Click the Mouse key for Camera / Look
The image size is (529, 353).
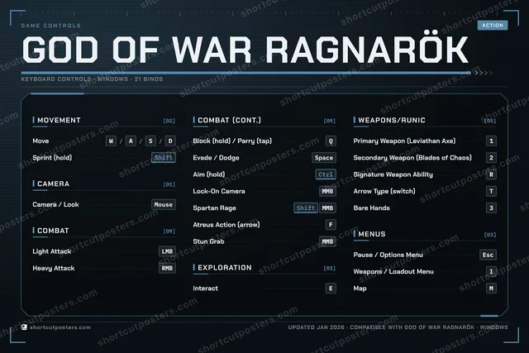click(164, 204)
